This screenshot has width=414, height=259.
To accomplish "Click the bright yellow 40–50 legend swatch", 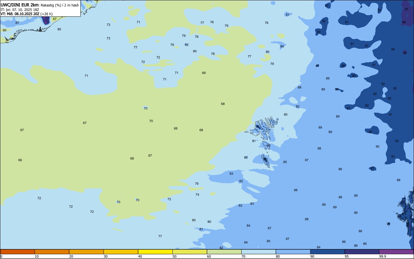I will (x=155, y=252).
